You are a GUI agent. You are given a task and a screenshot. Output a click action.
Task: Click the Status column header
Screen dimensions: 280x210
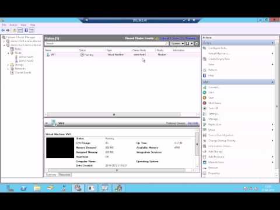coord(82,50)
